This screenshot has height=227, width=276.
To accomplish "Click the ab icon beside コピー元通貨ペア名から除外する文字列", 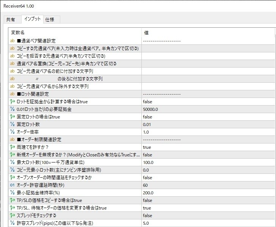I will [12, 86].
